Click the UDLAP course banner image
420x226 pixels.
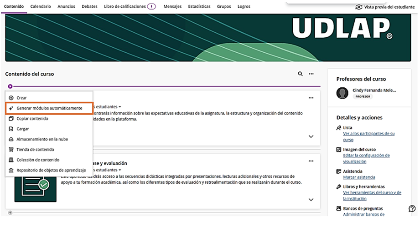[208, 38]
